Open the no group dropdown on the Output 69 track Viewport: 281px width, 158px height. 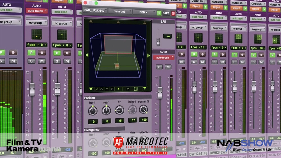tap(219, 28)
